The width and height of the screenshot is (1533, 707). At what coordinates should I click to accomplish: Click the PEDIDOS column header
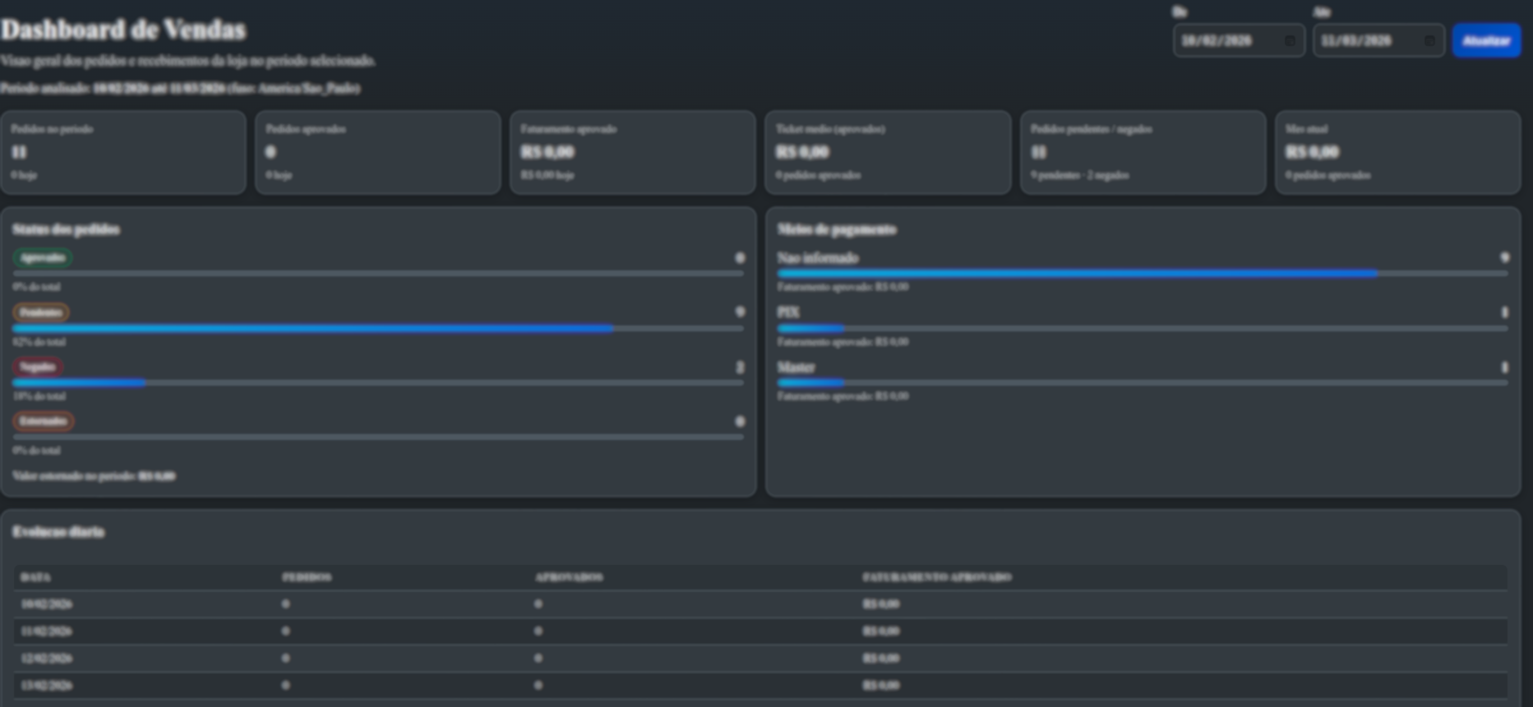(x=307, y=578)
